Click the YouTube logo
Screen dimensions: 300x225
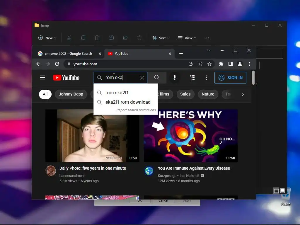click(x=66, y=78)
